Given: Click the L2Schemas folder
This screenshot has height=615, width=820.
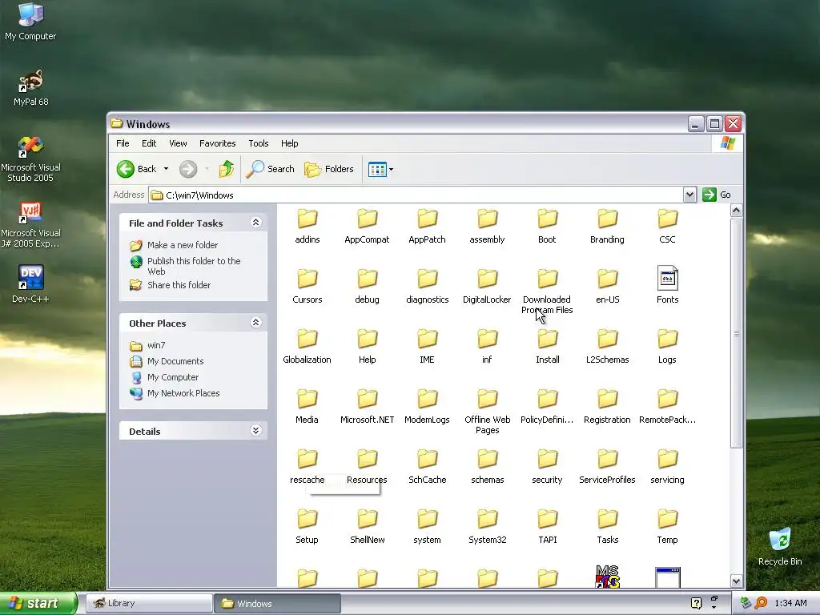Looking at the screenshot, I should 607,348.
